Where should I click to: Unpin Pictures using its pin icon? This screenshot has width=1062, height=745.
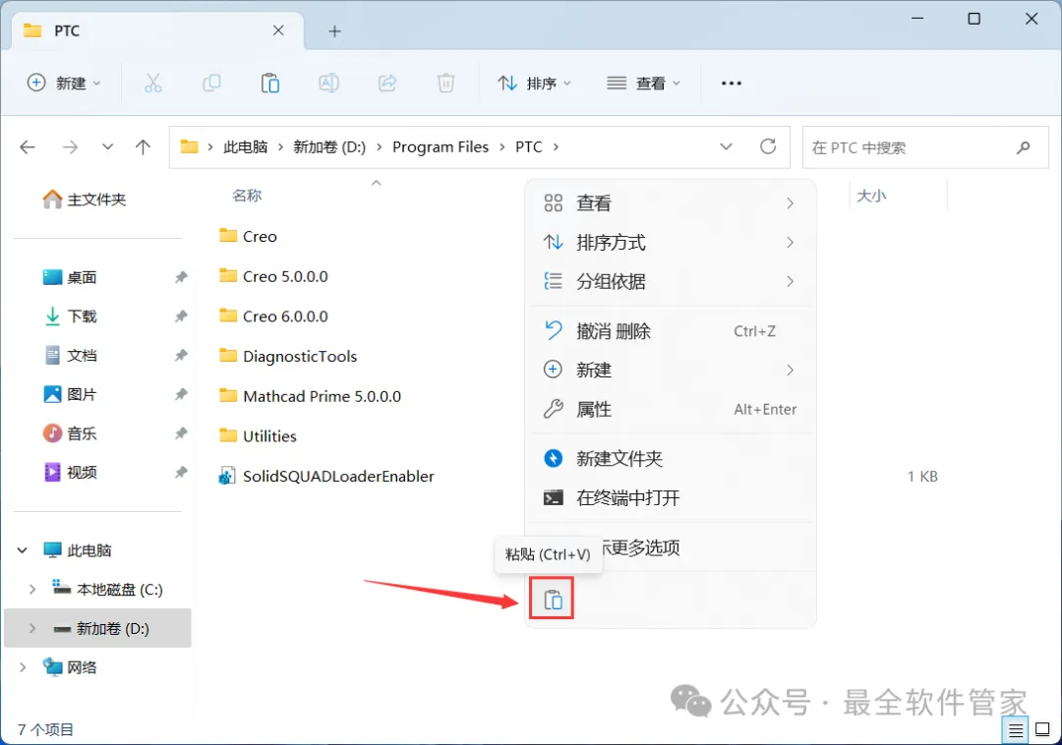tap(181, 394)
